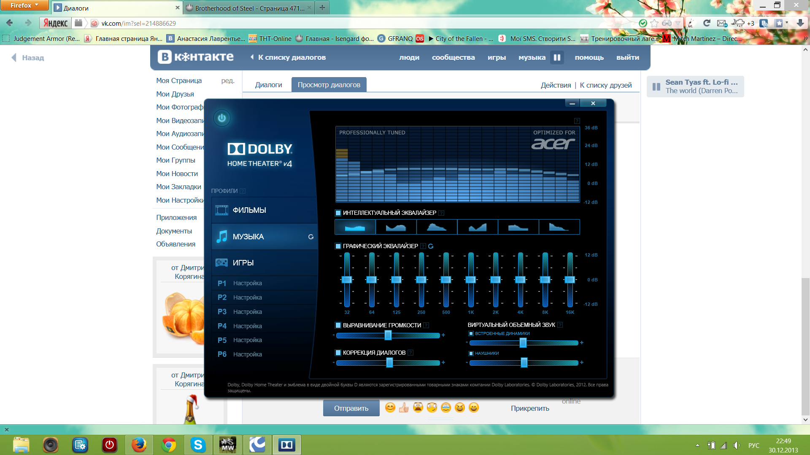Open the help icon next to Профили
The image size is (810, 455).
tap(243, 191)
